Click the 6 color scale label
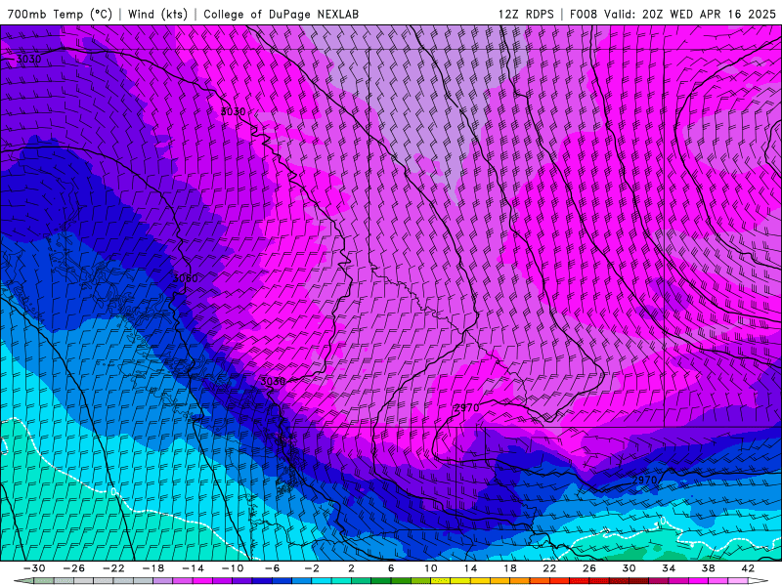The width and height of the screenshot is (782, 586). [x=391, y=568]
